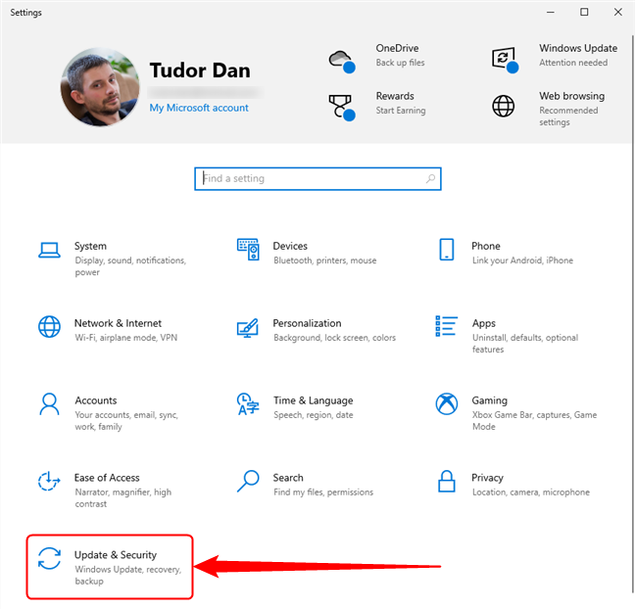Viewport: 635px width, 609px height.
Task: Click 'Display, sound, notifications, power' description
Action: (x=130, y=266)
